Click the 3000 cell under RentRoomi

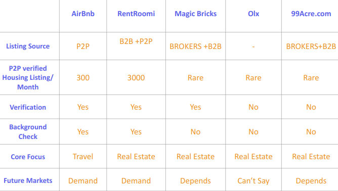coord(136,78)
